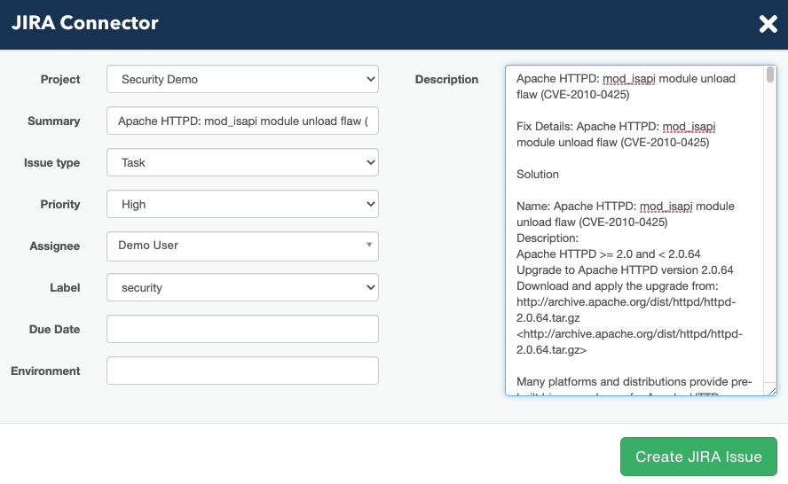Click 'Apache HTTPD >= 2.0 and < 2.0.64' text
The height and width of the screenshot is (484, 788).
click(x=609, y=254)
